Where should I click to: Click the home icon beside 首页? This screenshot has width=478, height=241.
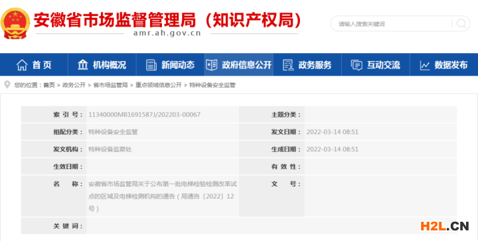pos(22,65)
